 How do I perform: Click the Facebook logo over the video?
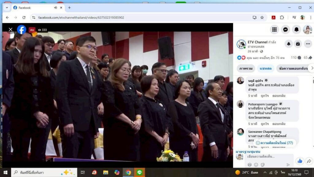[x=21, y=30]
